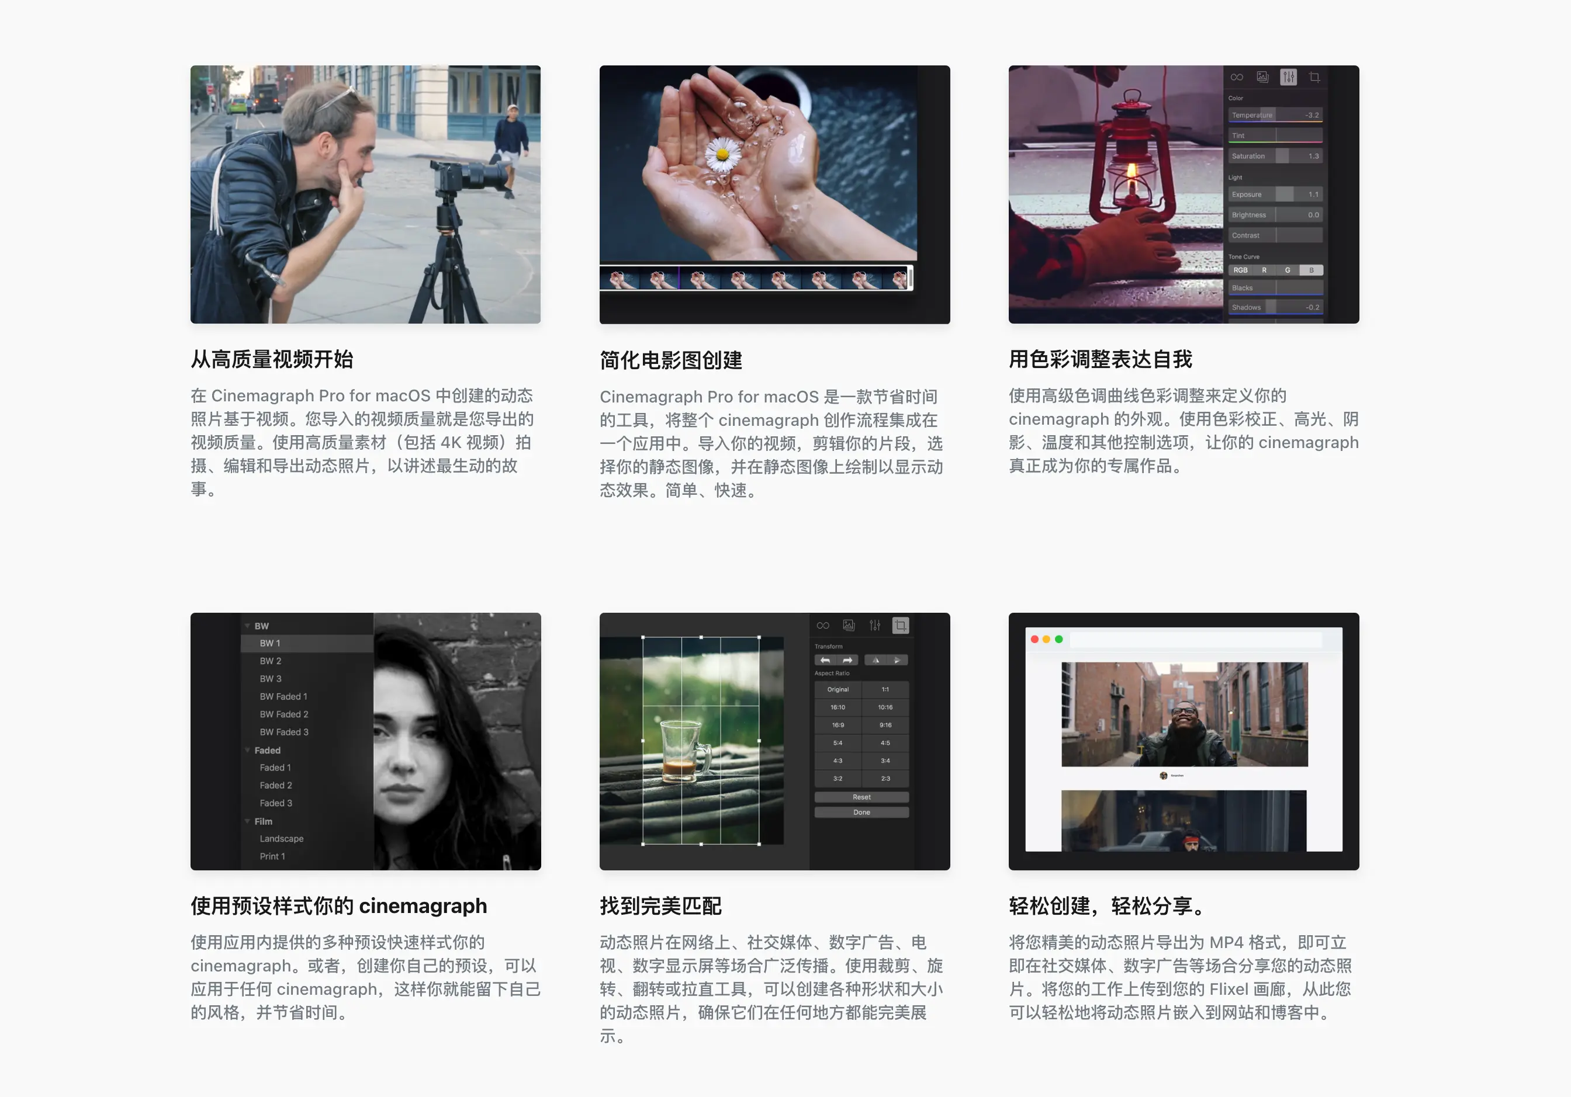Image resolution: width=1571 pixels, height=1097 pixels.
Task: Select the Landscape film preset
Action: [281, 838]
